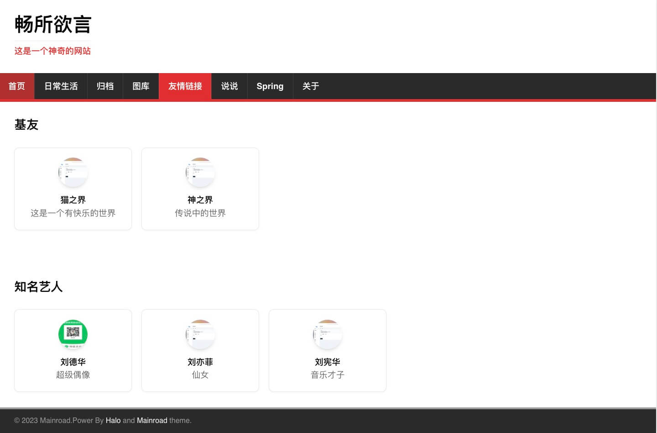Navigate to the Spring menu item
The height and width of the screenshot is (433, 657).
270,86
